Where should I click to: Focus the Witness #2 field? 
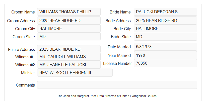pyautogui.click(x=69, y=65)
